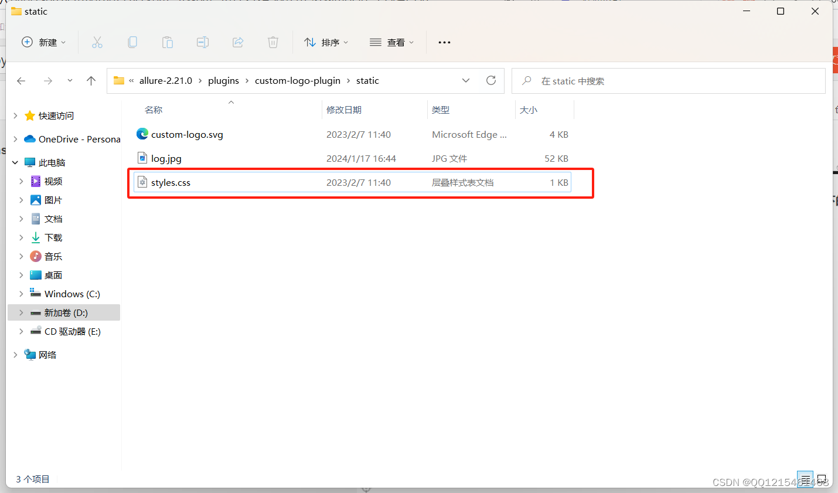Click the Paste clipboard icon
838x493 pixels.
(x=168, y=42)
